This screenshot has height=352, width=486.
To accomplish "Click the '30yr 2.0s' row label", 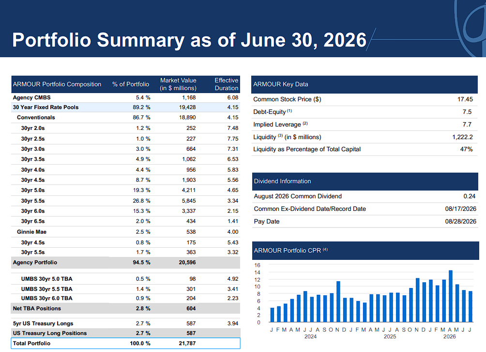I will click(x=33, y=128).
